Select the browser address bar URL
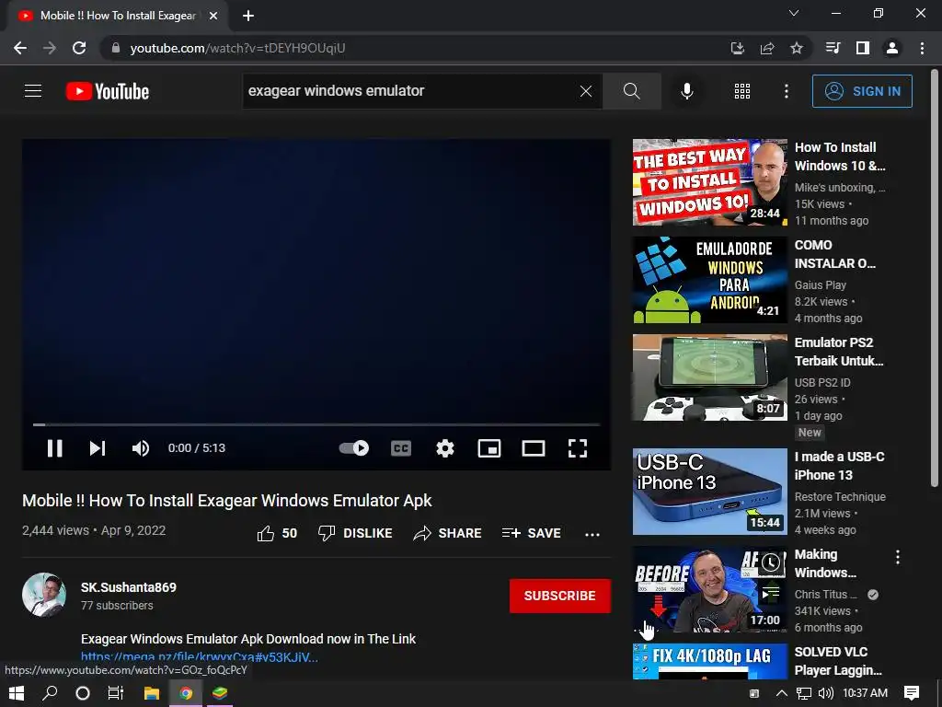 [238, 48]
